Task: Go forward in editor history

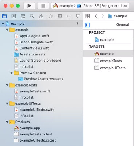Action: click(103, 16)
